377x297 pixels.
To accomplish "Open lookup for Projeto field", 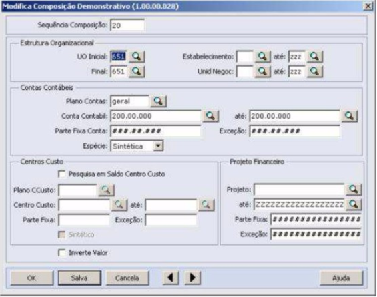I will point(354,190).
